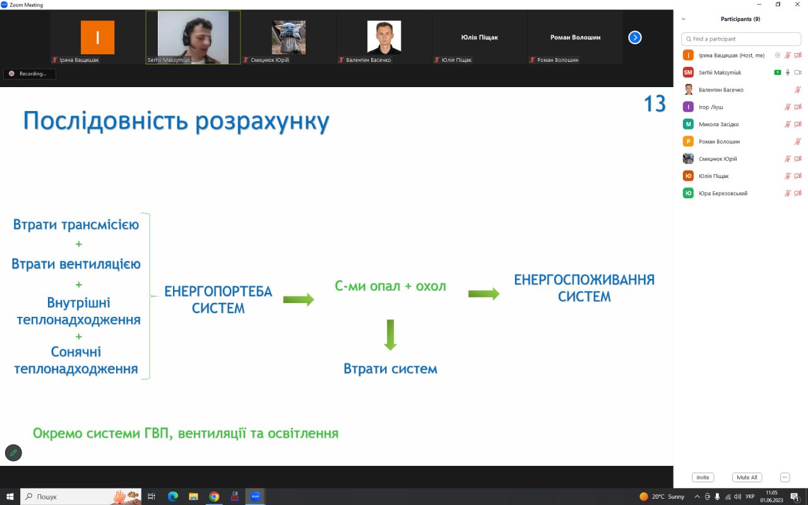Image resolution: width=808 pixels, height=505 pixels.
Task: Open File Explorer from the taskbar
Action: (194, 497)
